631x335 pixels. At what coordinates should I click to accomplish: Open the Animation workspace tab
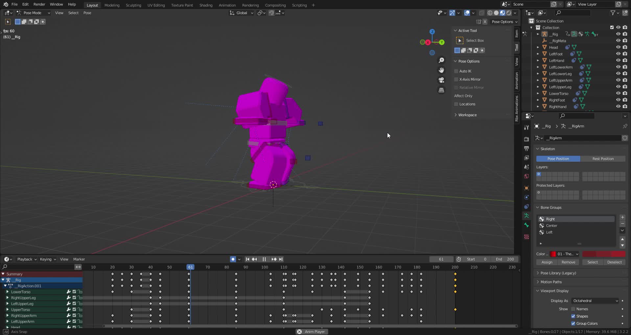click(227, 5)
